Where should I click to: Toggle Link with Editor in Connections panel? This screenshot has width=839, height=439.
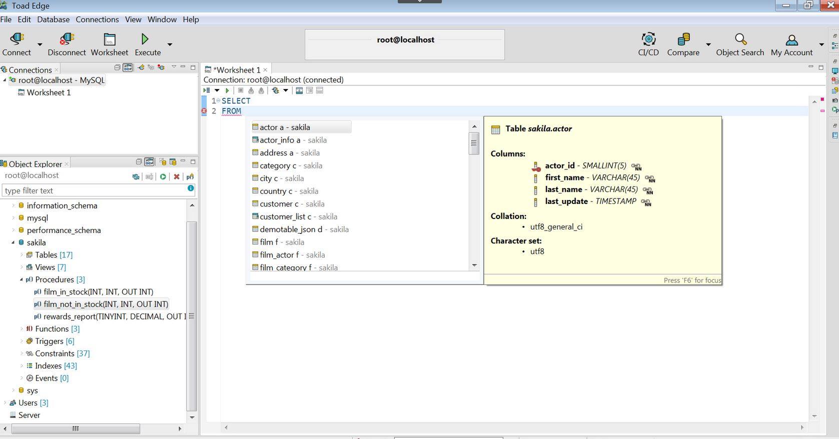coord(128,67)
